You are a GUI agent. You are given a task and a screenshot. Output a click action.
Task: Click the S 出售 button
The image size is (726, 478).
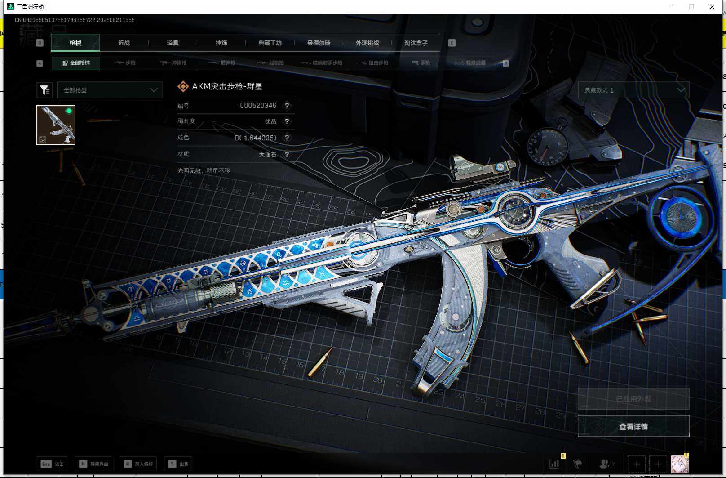coord(178,464)
